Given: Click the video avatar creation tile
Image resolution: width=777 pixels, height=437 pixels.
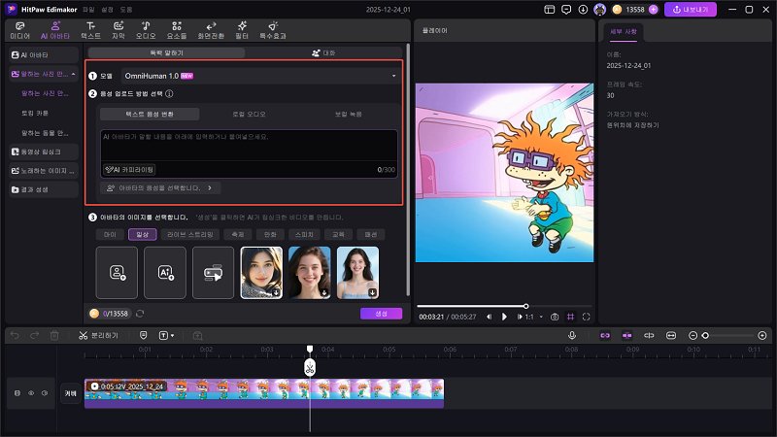Looking at the screenshot, I should pyautogui.click(x=213, y=273).
